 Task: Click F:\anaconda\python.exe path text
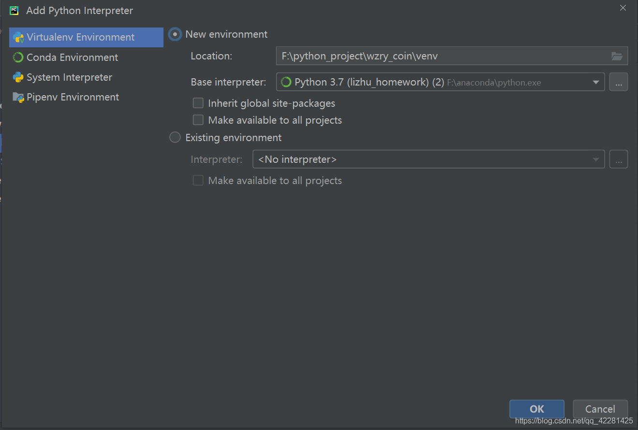tap(494, 83)
